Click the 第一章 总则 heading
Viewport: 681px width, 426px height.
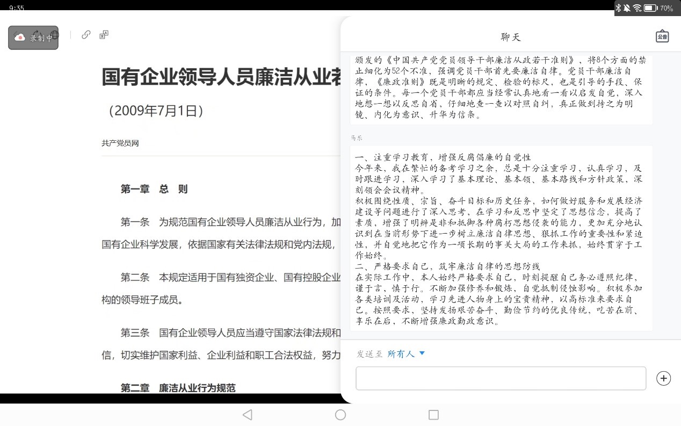pyautogui.click(x=154, y=189)
